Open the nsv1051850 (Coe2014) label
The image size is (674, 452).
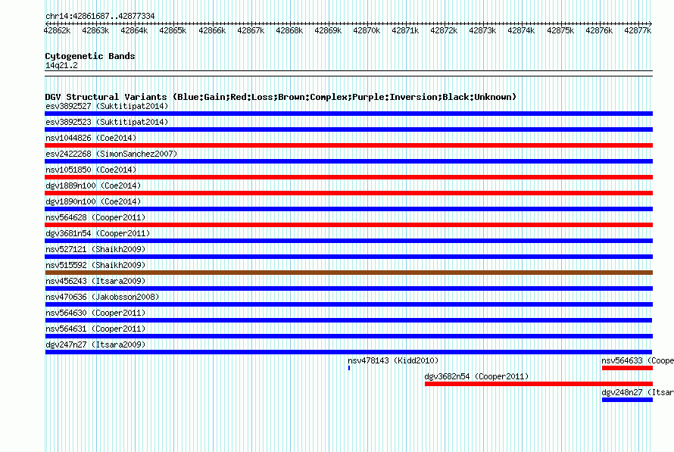(91, 170)
